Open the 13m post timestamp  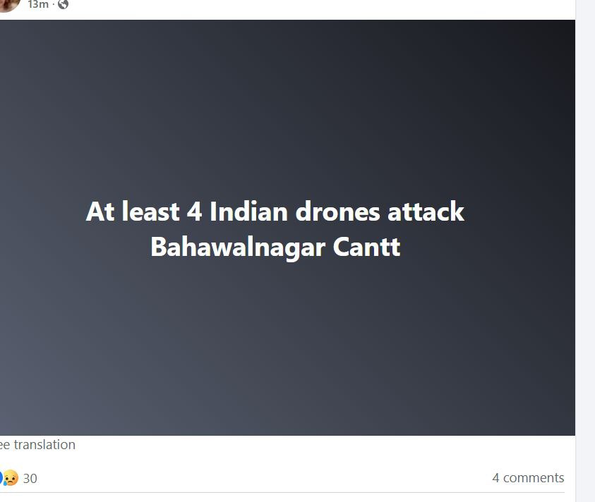pyautogui.click(x=38, y=4)
